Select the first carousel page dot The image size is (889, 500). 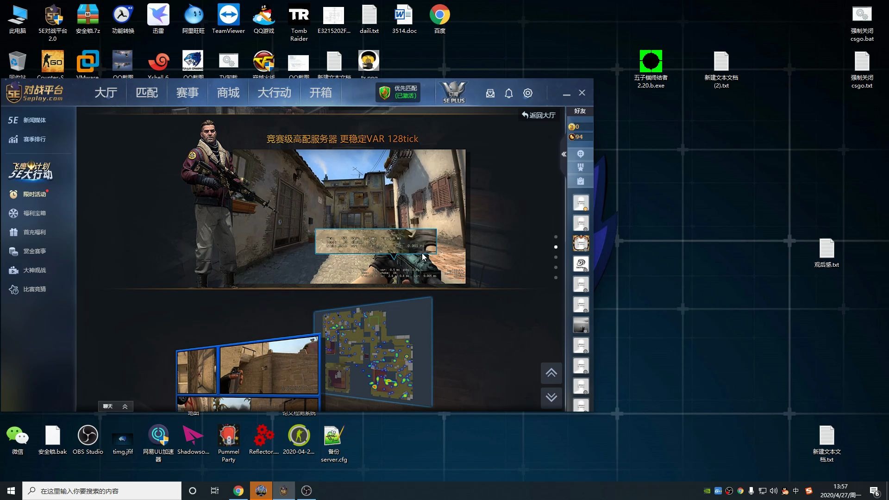tap(556, 237)
